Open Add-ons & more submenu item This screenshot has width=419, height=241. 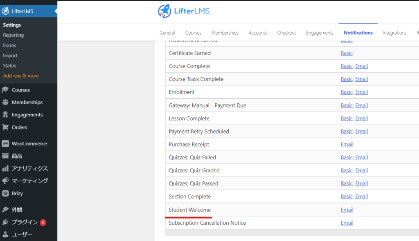pyautogui.click(x=21, y=76)
